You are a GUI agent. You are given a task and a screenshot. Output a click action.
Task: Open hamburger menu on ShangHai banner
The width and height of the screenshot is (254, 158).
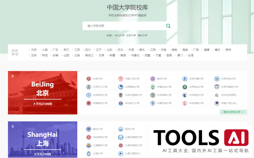tap(13, 126)
